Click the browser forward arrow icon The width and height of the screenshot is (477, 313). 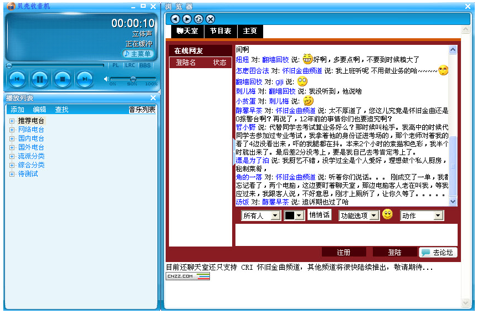187,19
